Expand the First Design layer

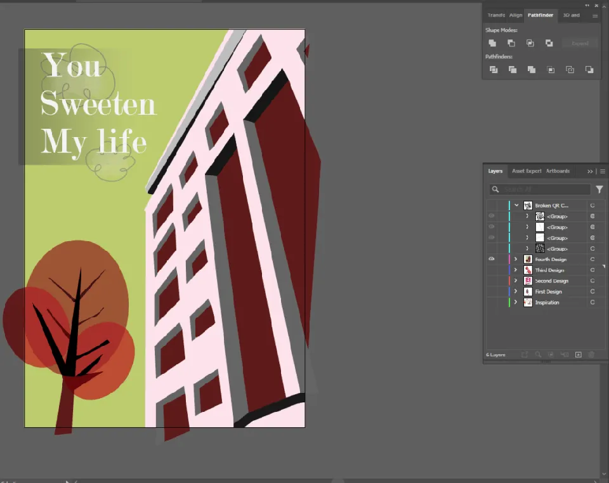[x=516, y=291]
